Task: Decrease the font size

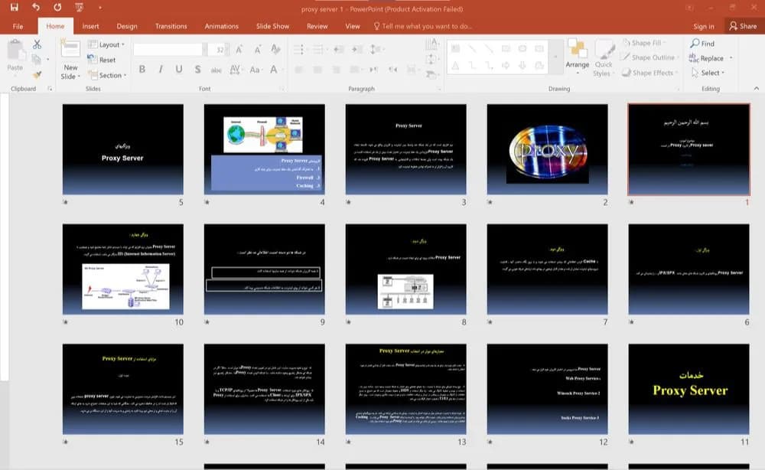Action: [257, 49]
